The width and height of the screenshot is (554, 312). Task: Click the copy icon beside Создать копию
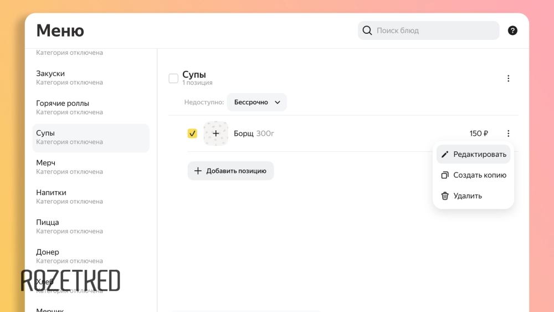pyautogui.click(x=445, y=175)
